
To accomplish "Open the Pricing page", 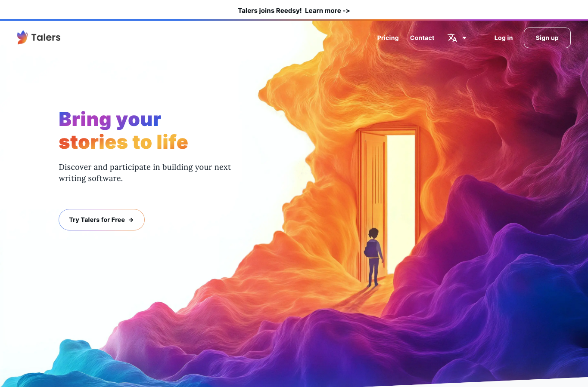I will click(x=388, y=38).
